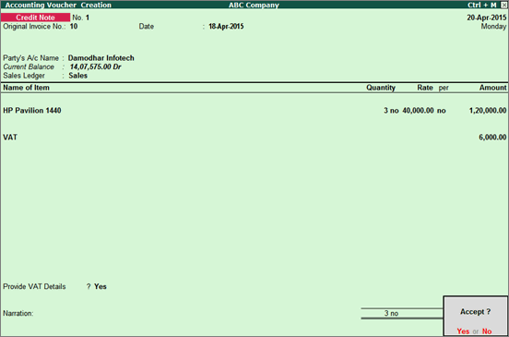Click the VAT amount 6,000.00
509x337 pixels.
492,138
